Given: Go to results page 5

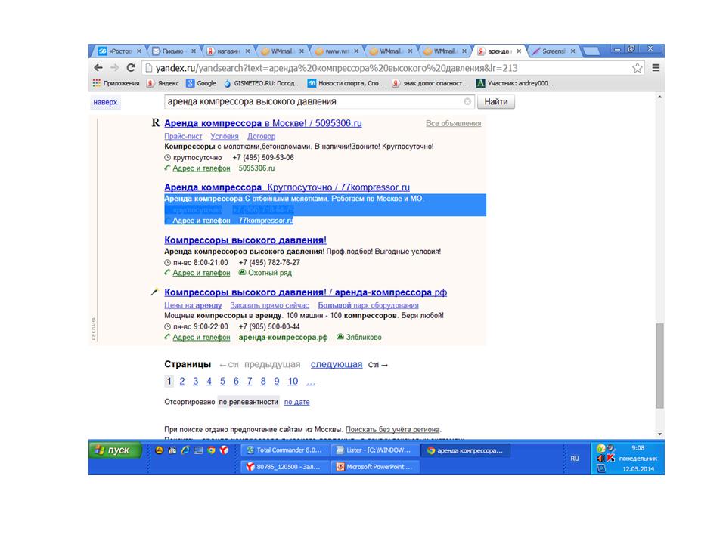Looking at the screenshot, I should [x=222, y=381].
